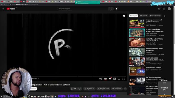The image size is (175, 98).
Task: Open the account avatar menu
Action: click(169, 9)
